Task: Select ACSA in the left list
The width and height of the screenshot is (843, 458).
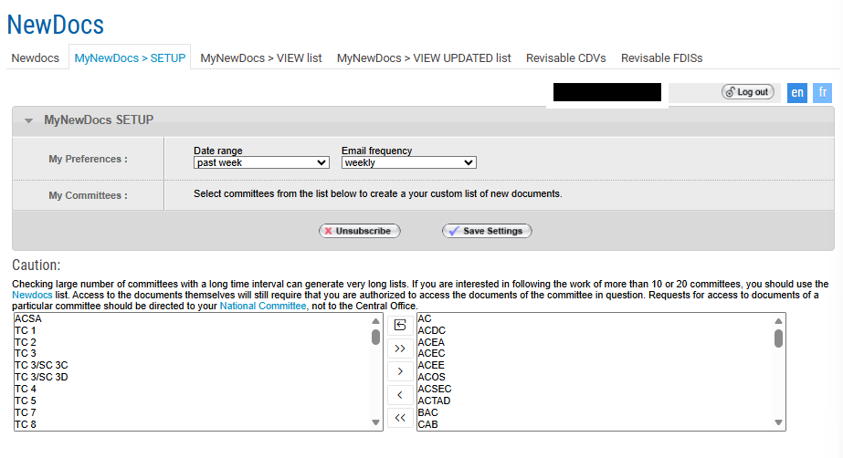Action: (x=193, y=318)
